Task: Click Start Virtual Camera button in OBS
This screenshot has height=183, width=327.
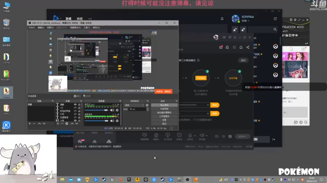Action: (x=164, y=113)
